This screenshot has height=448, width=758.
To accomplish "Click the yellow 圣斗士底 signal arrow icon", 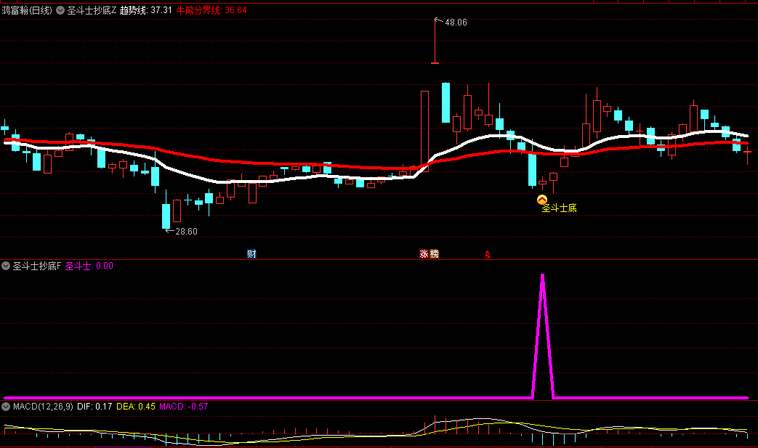I will [542, 200].
